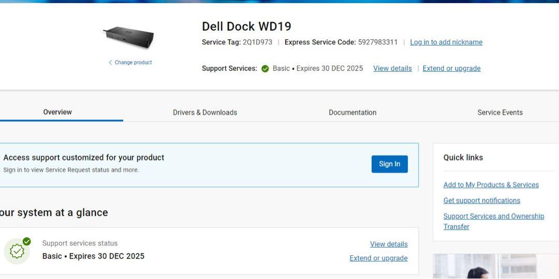Click Extend or upgrade in product header
Image resolution: width=559 pixels, height=279 pixels.
point(451,68)
